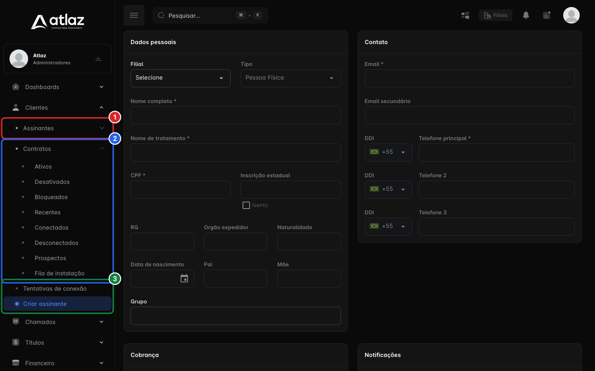Expand the Chamados menu chevron

[102, 322]
